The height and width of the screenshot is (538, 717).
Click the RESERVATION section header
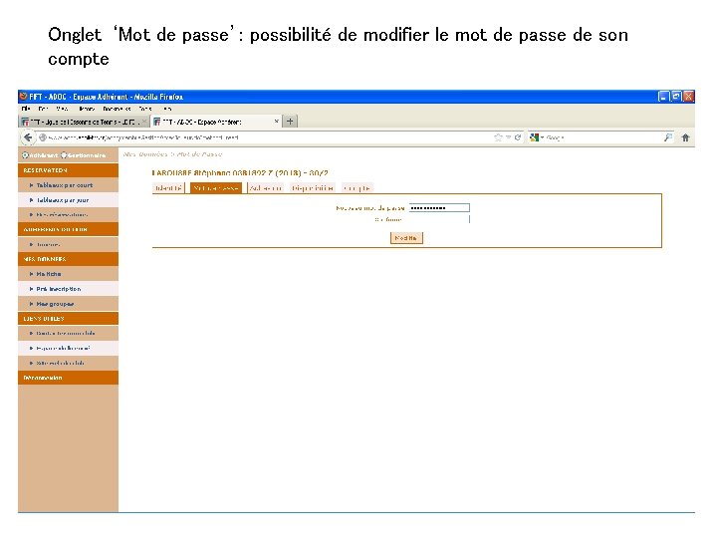tap(68, 170)
